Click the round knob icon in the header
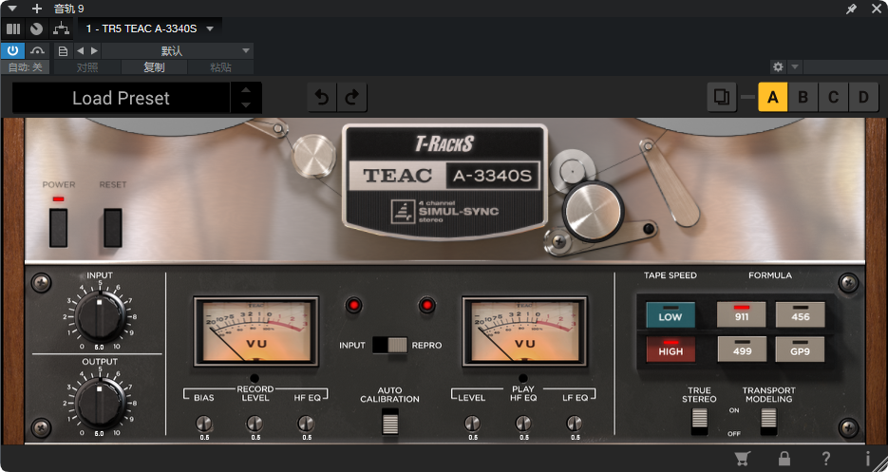 (x=37, y=28)
